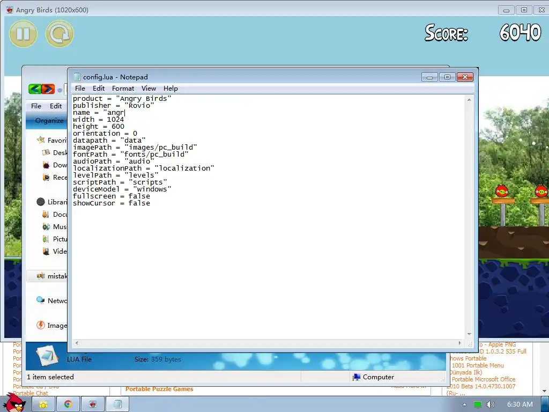Click the deviceModel = "windows" line
The width and height of the screenshot is (549, 412).
point(122,189)
